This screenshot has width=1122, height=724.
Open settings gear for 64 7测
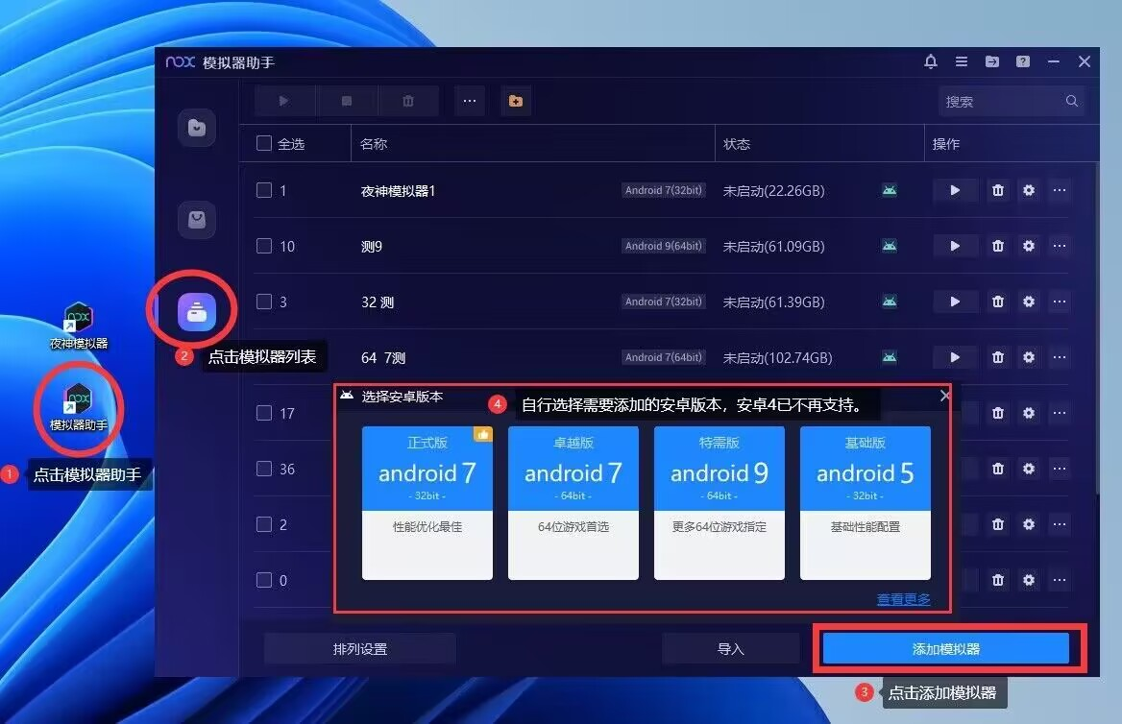(1028, 358)
